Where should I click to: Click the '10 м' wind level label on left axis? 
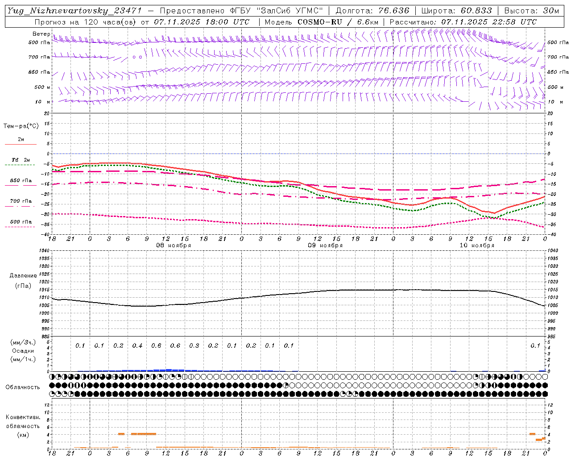(x=43, y=102)
